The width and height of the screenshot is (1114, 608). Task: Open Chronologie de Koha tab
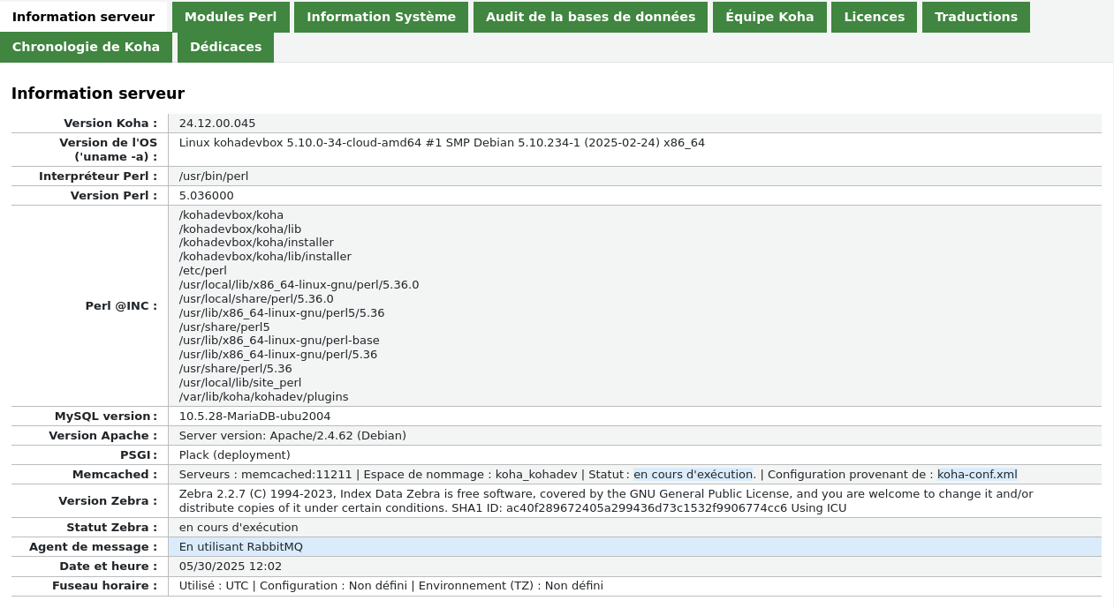click(86, 47)
